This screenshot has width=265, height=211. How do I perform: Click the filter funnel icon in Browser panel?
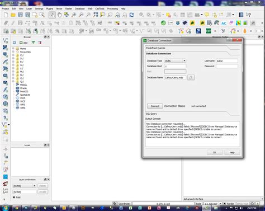[33, 43]
